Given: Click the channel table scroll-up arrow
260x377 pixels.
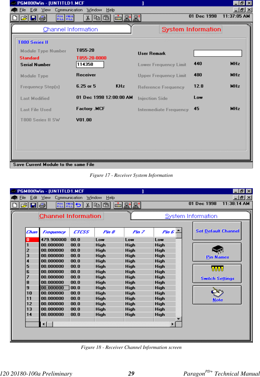Looking at the screenshot, I should click(179, 230).
